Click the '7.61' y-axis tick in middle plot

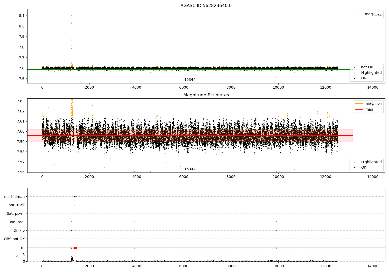20,121
